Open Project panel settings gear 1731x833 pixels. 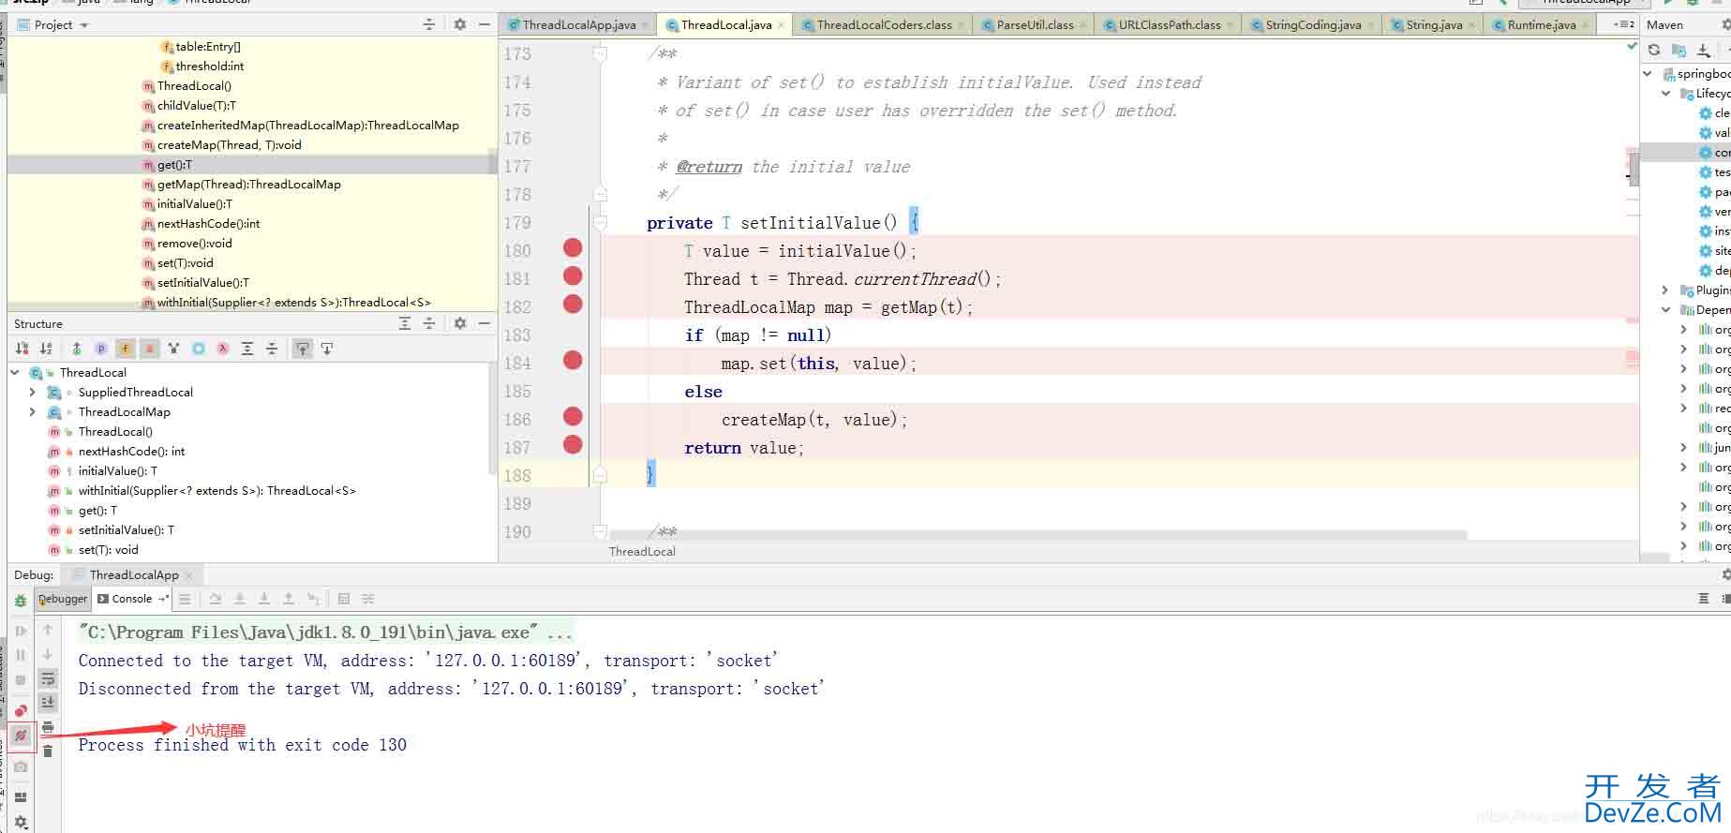460,24
